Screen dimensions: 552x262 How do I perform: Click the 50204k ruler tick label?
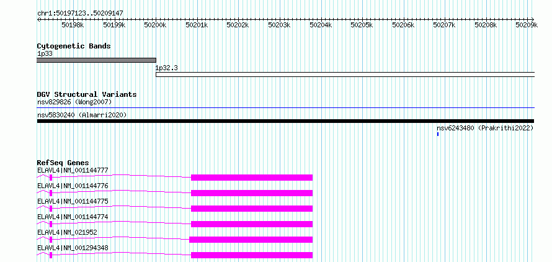coord(321,25)
